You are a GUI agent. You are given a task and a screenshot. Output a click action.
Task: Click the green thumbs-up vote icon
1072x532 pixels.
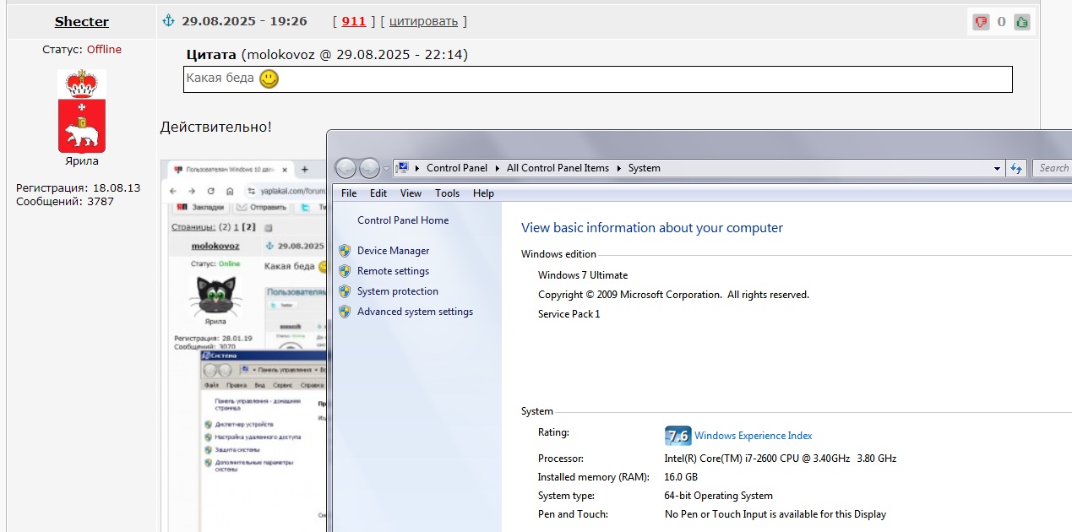(1022, 22)
